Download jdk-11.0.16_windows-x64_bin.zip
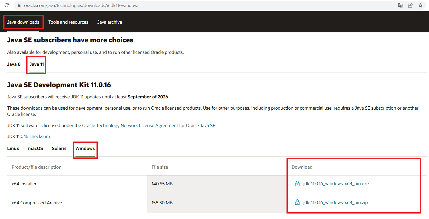Image resolution: width=429 pixels, height=219 pixels. coord(335,203)
